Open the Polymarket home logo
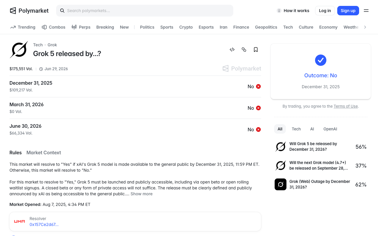Viewport: 378px width, 236px height. [29, 11]
